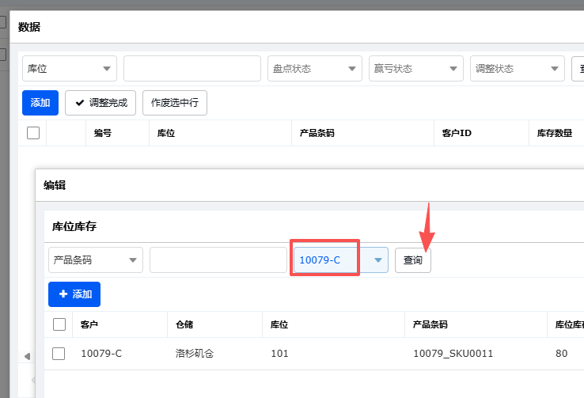
Task: Open the 赢亏状态 dropdown
Action: click(x=415, y=69)
